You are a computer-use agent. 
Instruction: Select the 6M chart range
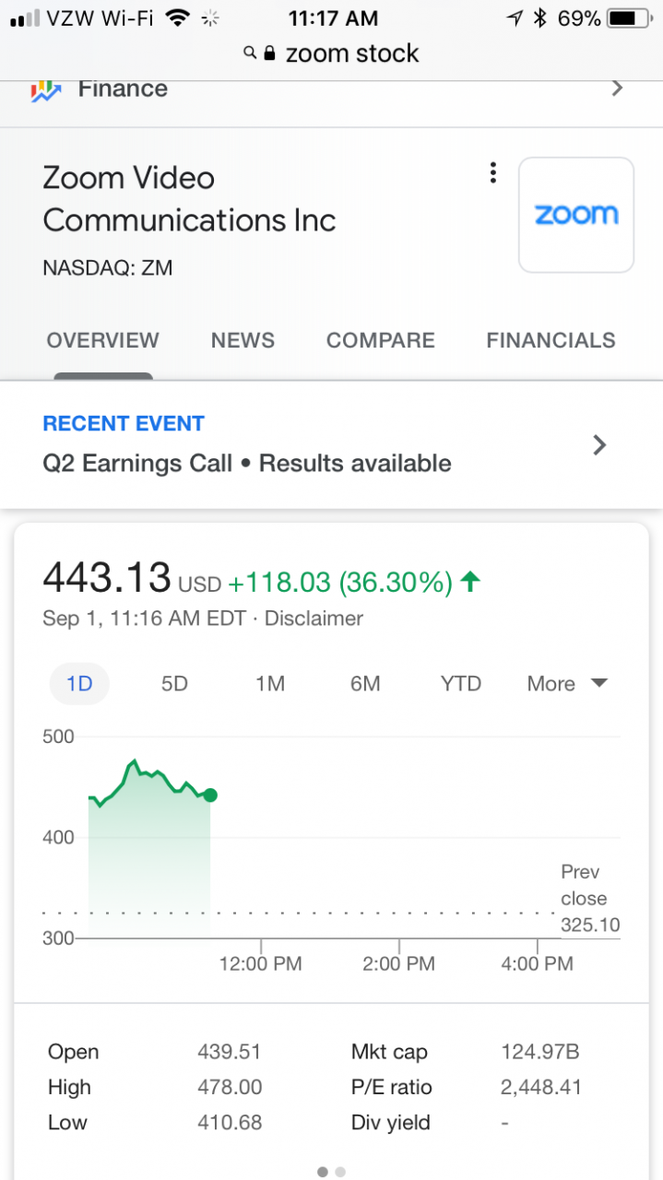pos(365,684)
